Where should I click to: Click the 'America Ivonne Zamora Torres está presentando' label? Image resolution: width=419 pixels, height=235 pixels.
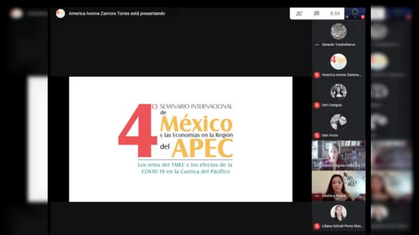[x=117, y=14]
